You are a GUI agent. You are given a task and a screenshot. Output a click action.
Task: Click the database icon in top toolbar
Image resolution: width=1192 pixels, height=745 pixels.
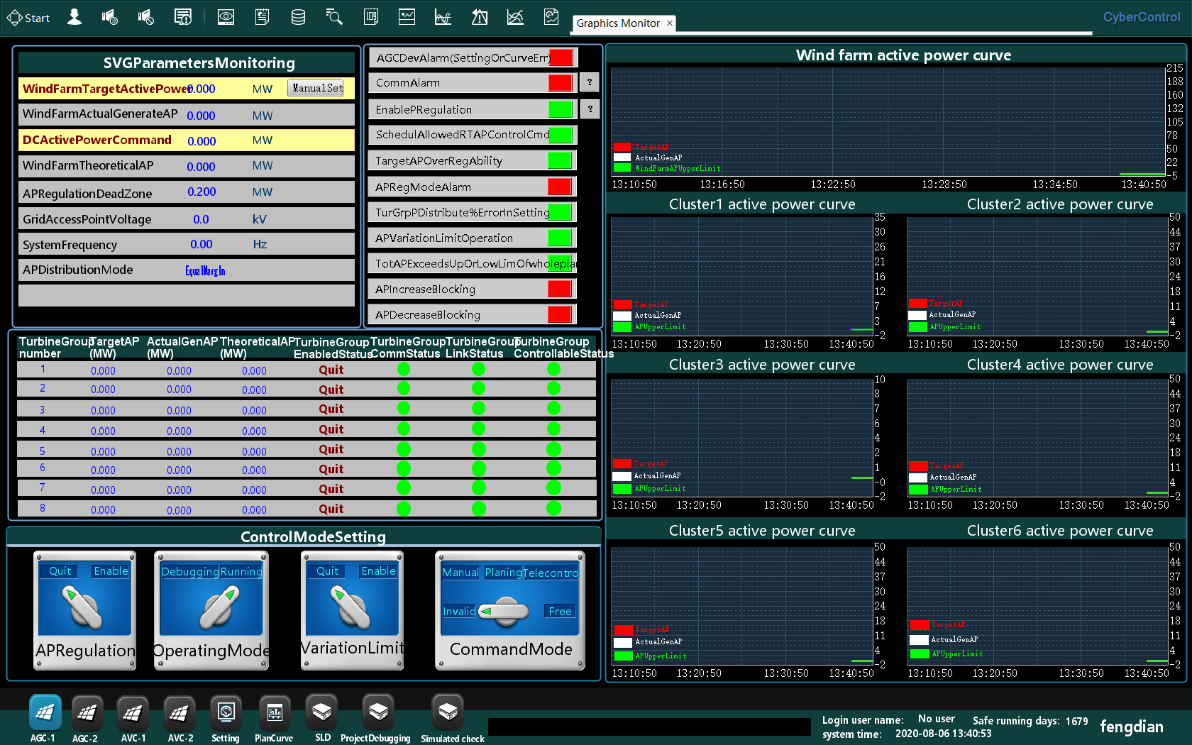click(298, 17)
